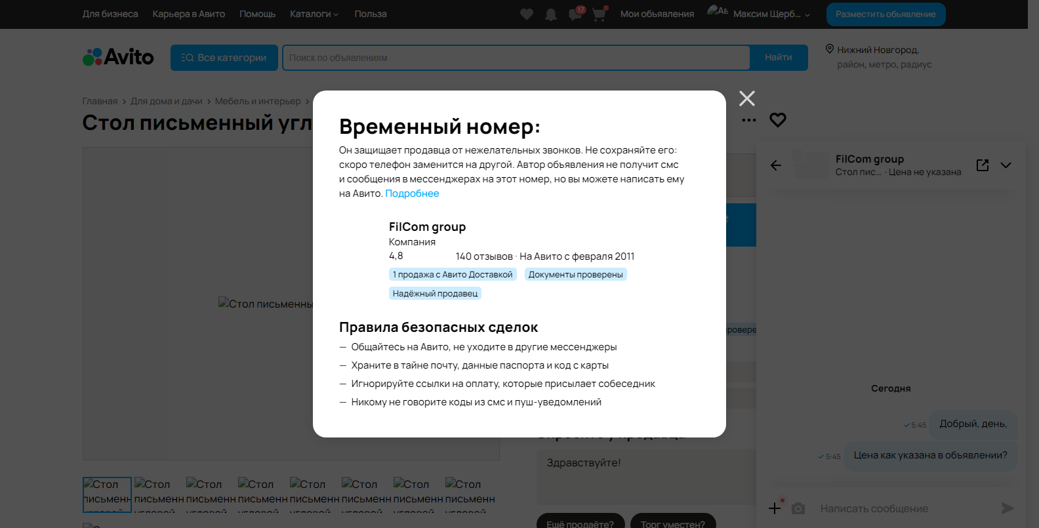Viewport: 1039px width, 528px height.
Task: Click the Компания label under FilCom group
Action: [412, 242]
